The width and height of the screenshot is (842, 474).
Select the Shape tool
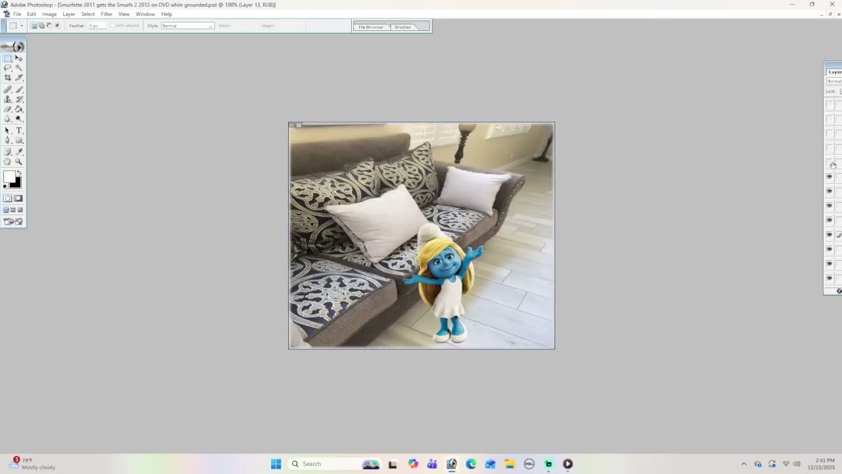19,140
